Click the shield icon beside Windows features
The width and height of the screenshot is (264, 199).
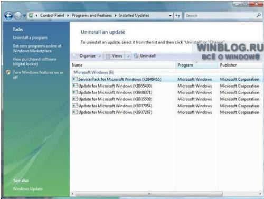coord(8,72)
